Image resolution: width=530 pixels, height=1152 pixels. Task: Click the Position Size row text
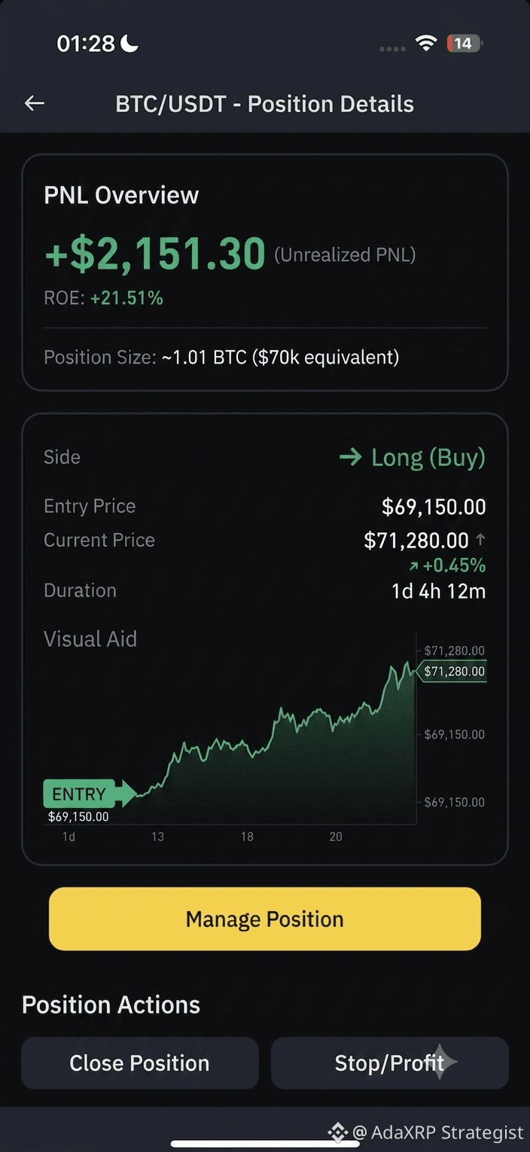coord(221,357)
